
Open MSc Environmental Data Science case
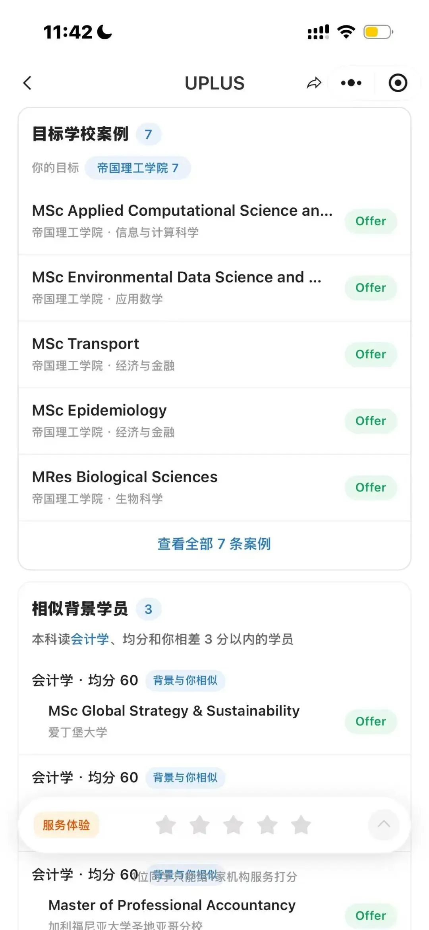(214, 288)
